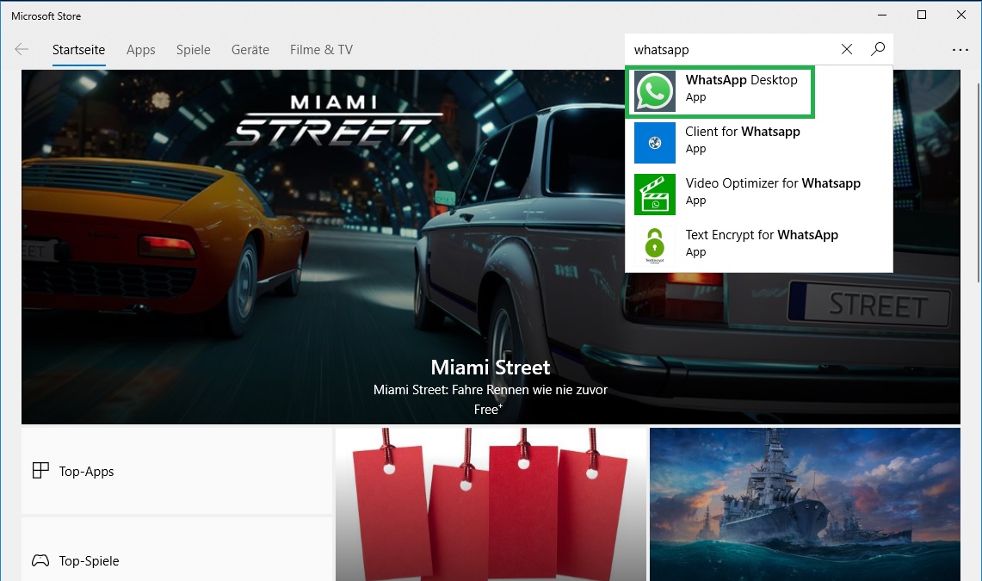Go to the Spiele tab

(194, 49)
